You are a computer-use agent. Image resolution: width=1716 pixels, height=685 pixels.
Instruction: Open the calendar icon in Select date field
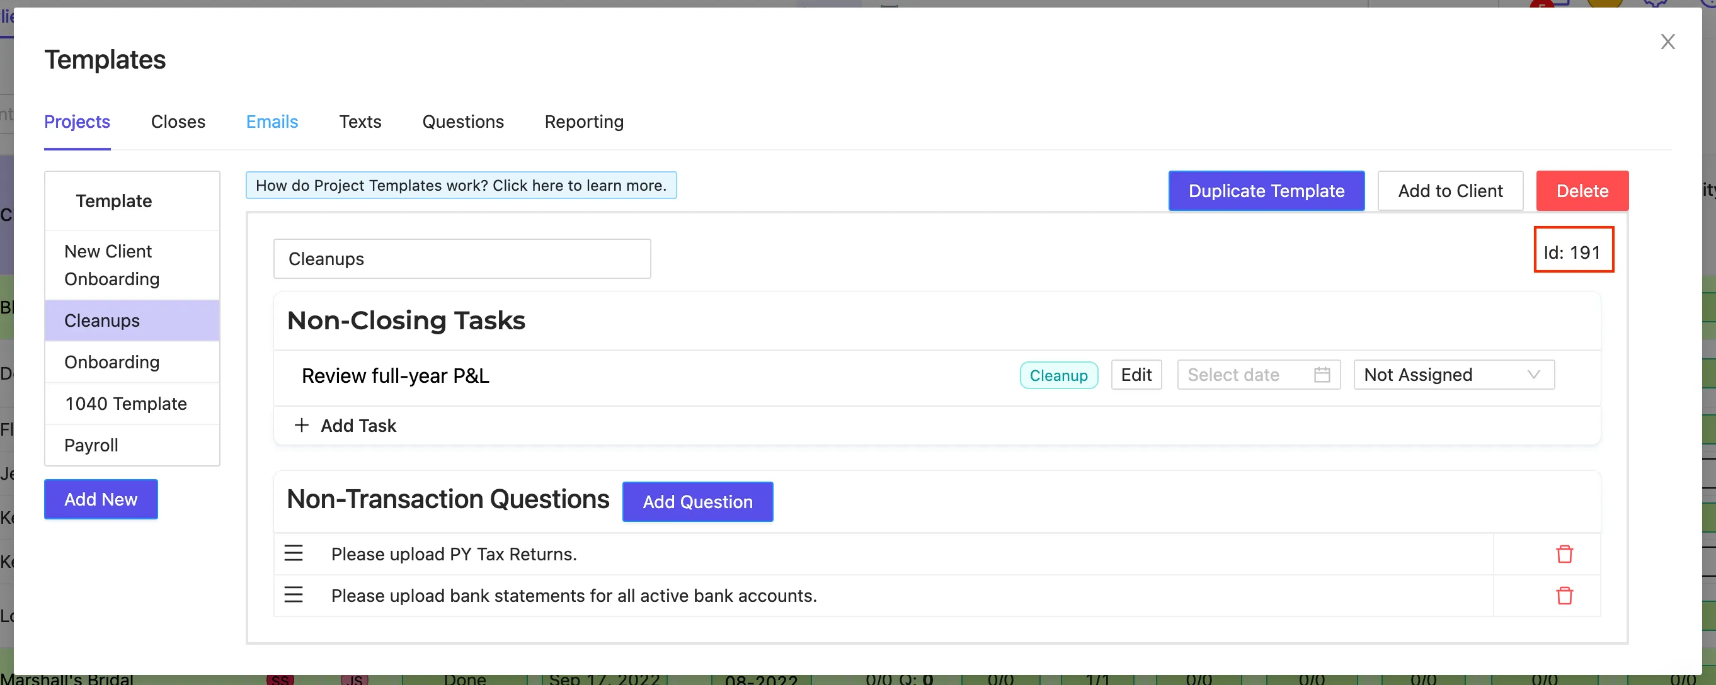pyautogui.click(x=1322, y=375)
